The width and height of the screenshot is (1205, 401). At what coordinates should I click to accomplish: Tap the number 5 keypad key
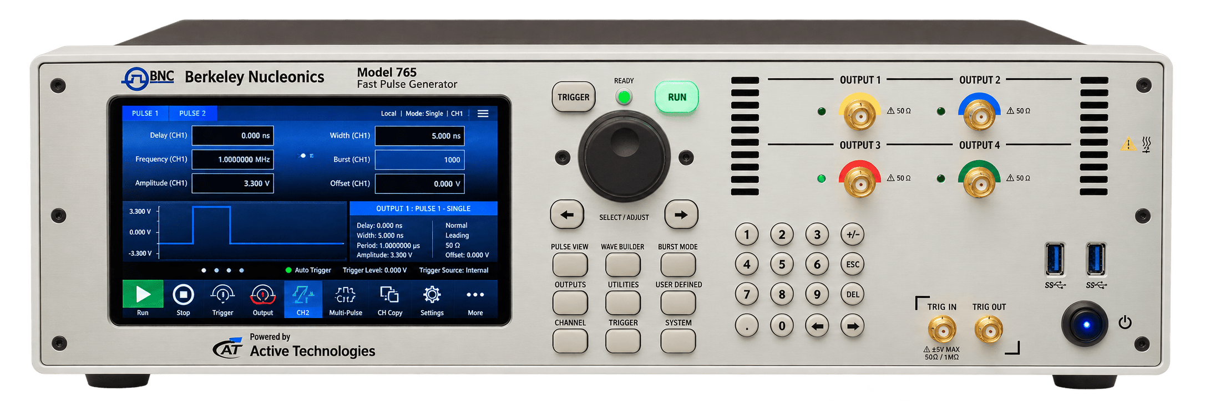point(782,264)
